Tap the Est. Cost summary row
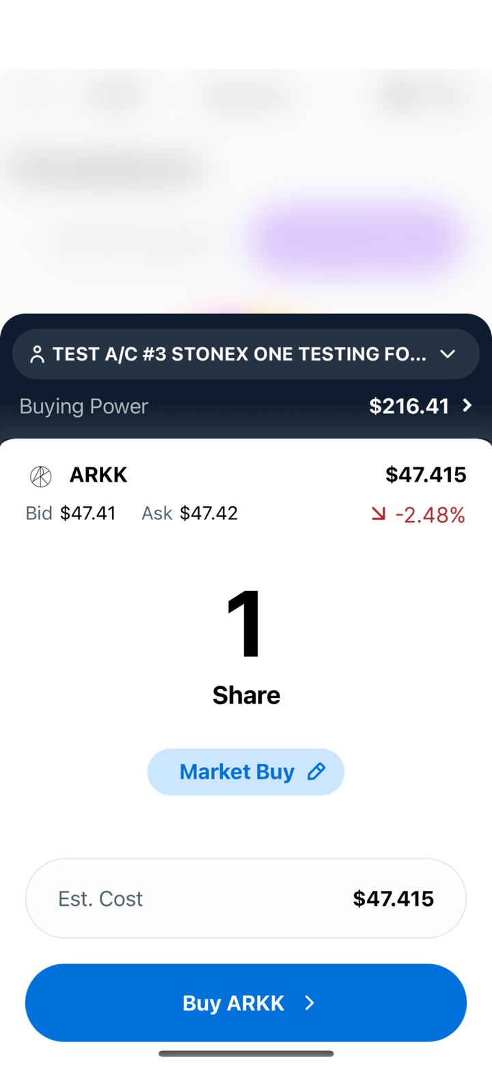Screen dimensions: 492x1066 (246, 898)
